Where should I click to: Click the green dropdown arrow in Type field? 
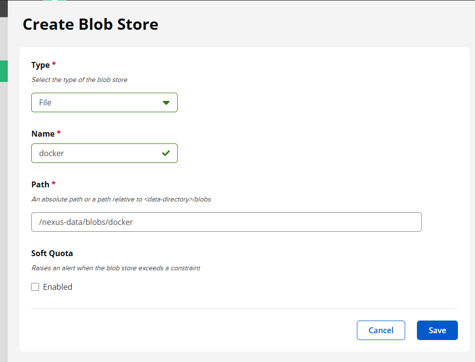point(166,103)
